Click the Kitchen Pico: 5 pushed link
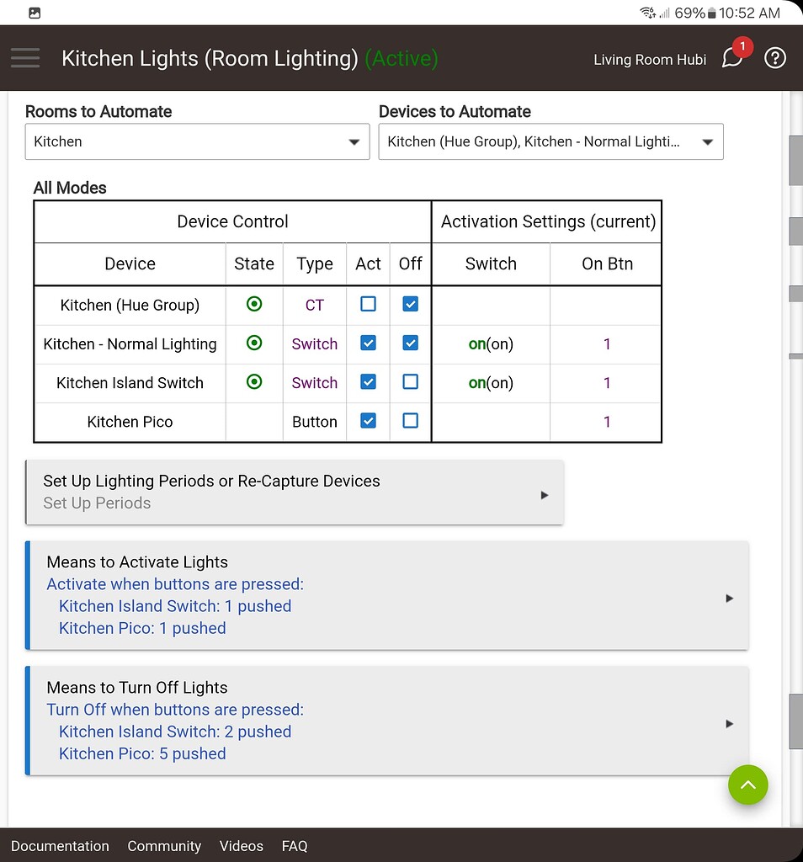 (141, 753)
